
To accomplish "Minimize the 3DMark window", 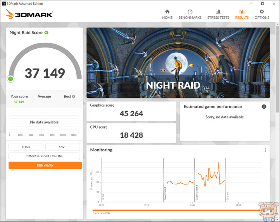I will click(251, 4).
